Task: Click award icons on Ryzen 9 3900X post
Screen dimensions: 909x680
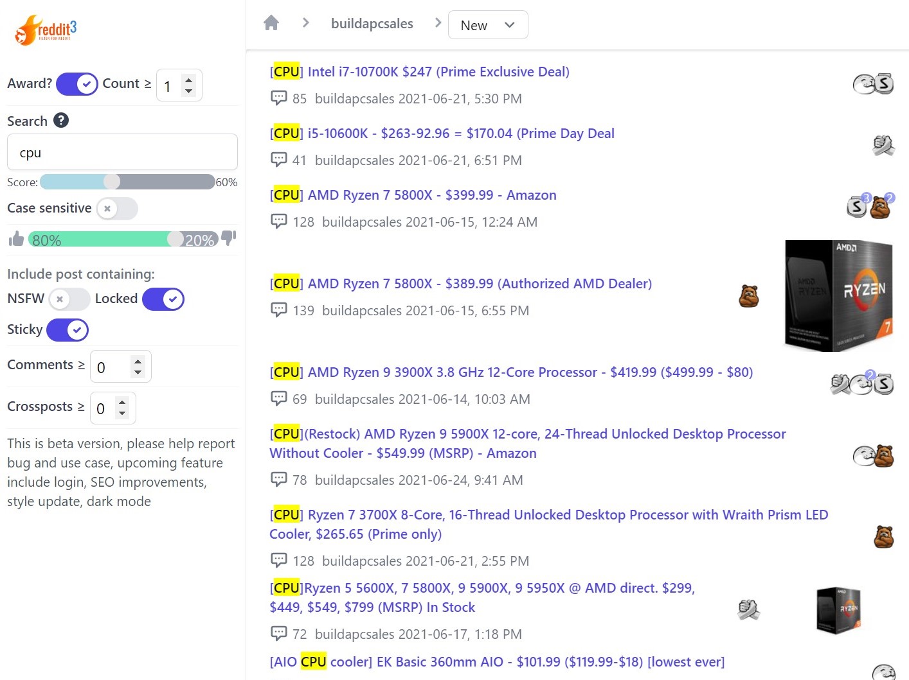Action: pos(862,383)
